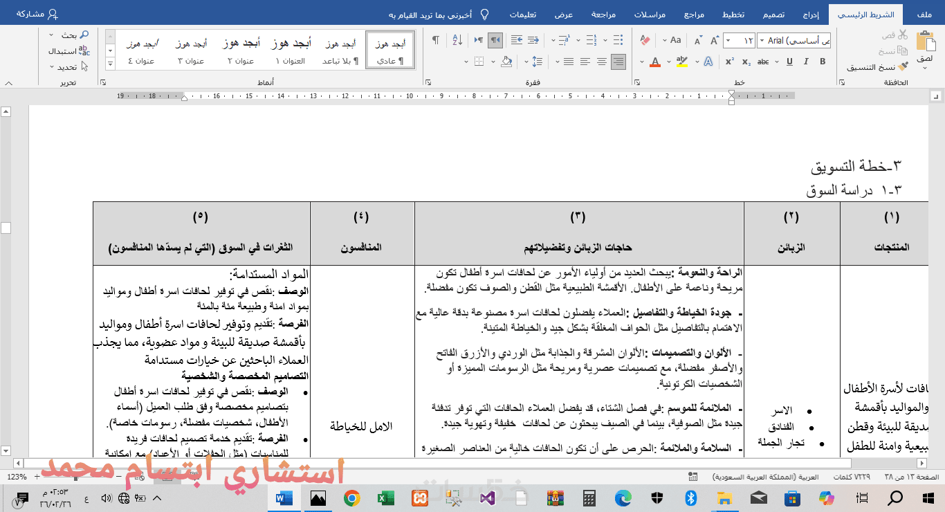Toggle Show/Hide paragraph marks
Image resolution: width=945 pixels, height=512 pixels.
coord(435,40)
